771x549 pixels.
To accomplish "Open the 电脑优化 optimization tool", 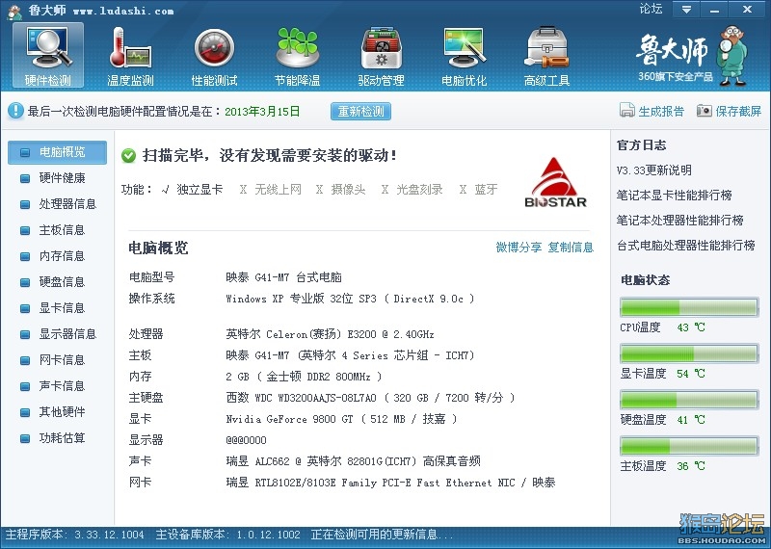I will [x=465, y=57].
